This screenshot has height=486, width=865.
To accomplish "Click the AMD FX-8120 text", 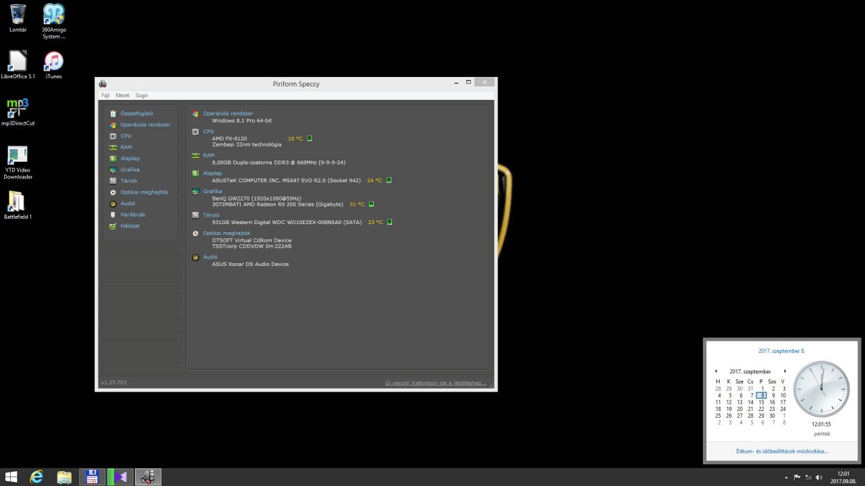I will point(230,138).
